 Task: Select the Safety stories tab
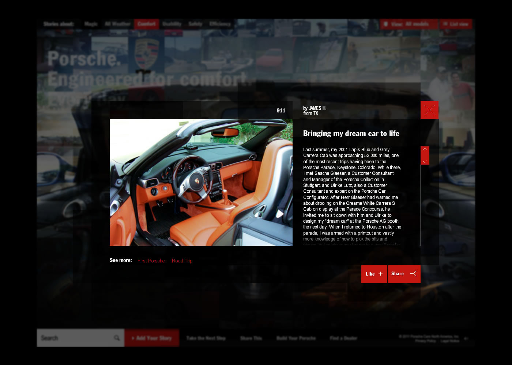coord(196,24)
